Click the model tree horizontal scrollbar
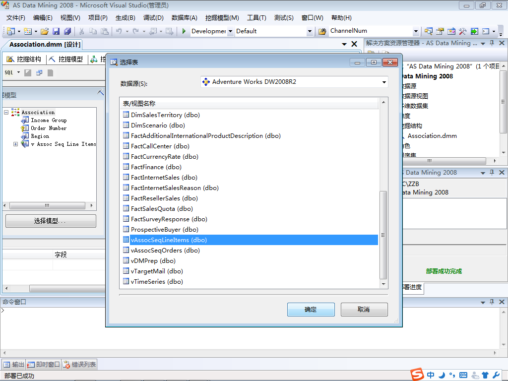 pos(47,205)
